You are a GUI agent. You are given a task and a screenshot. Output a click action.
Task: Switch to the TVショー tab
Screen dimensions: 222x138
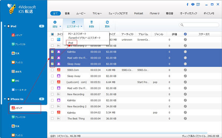[97, 13]
